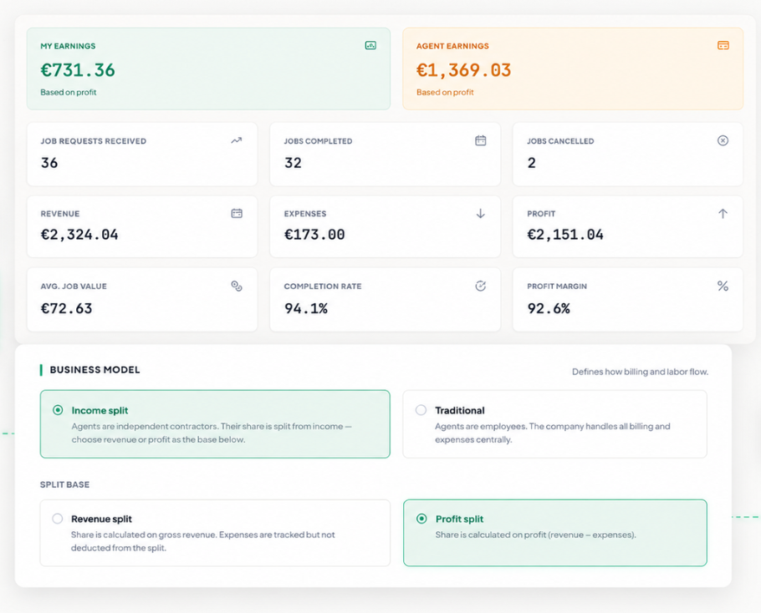Click the Job Requests Received trend icon
Viewport: 761px width, 613px height.
click(x=237, y=140)
